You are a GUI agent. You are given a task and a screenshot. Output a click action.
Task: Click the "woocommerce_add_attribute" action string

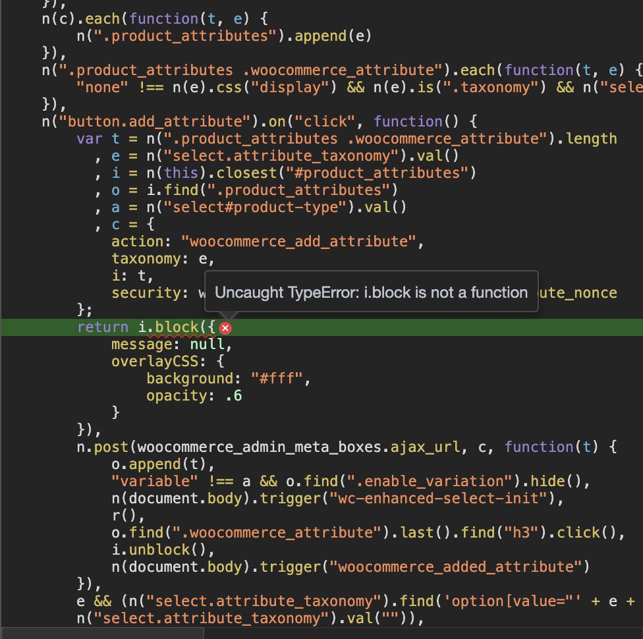coord(298,242)
